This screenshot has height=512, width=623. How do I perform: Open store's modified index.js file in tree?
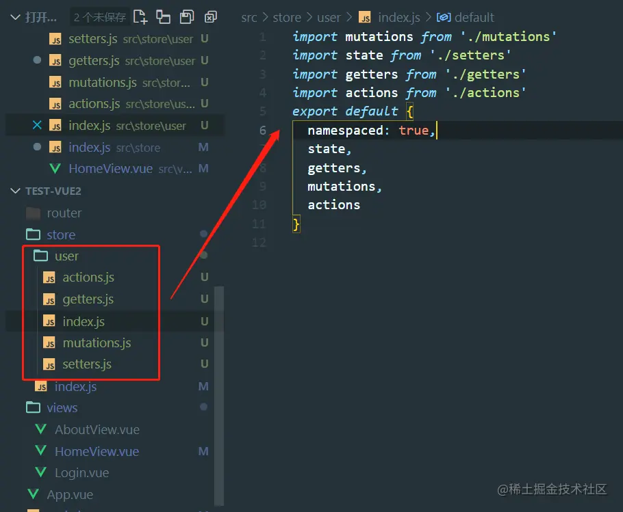coord(75,387)
